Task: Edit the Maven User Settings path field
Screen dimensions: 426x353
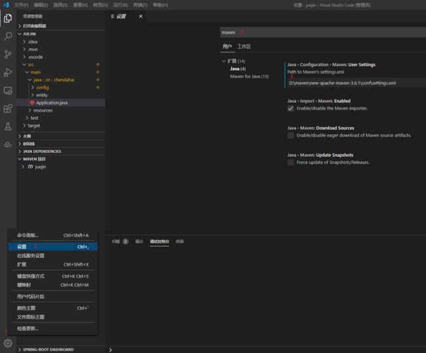Action: 357,83
